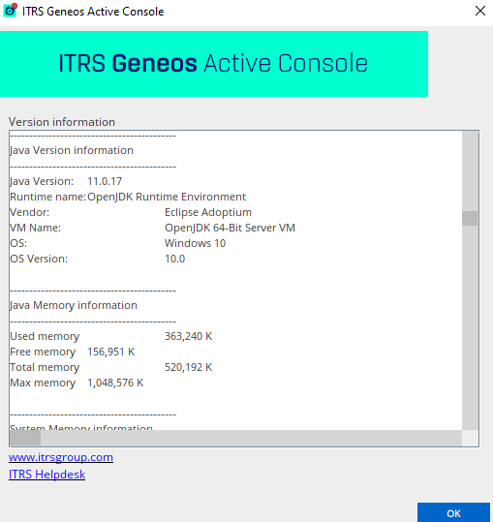Click the horizontal scrollbar thumb
Screen dimensions: 493x522
click(x=25, y=438)
